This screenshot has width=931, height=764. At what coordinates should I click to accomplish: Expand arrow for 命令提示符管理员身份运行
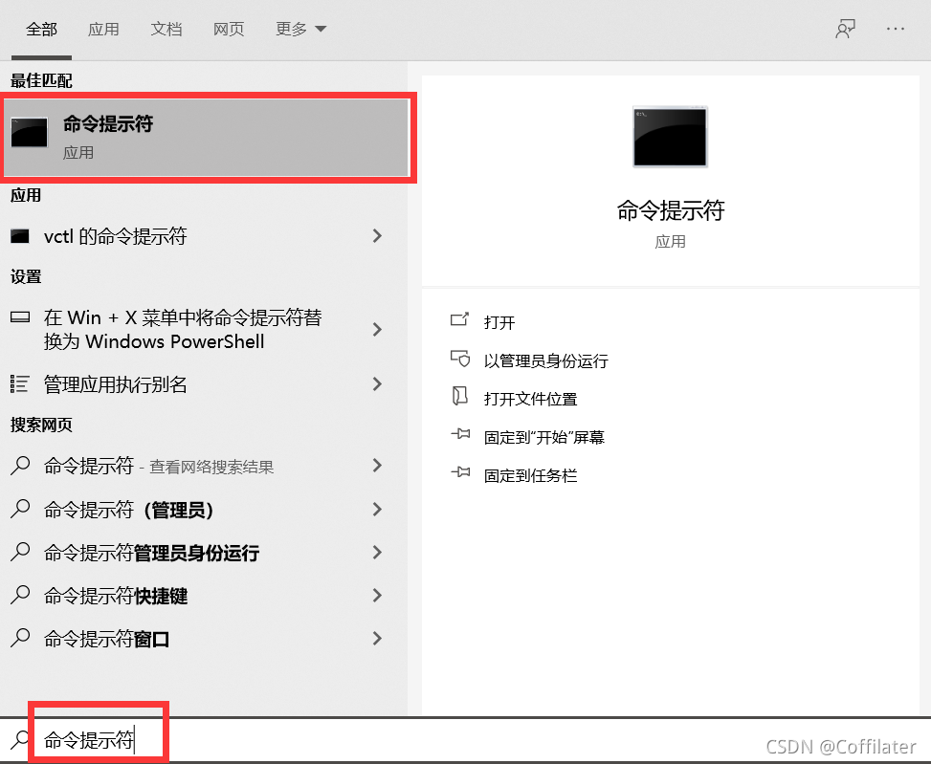377,553
